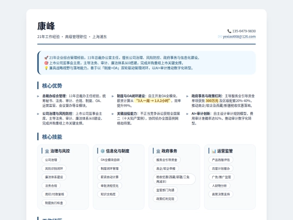Click the bold label 总裁办综合管理
The height and width of the screenshot is (220, 293).
point(54,96)
